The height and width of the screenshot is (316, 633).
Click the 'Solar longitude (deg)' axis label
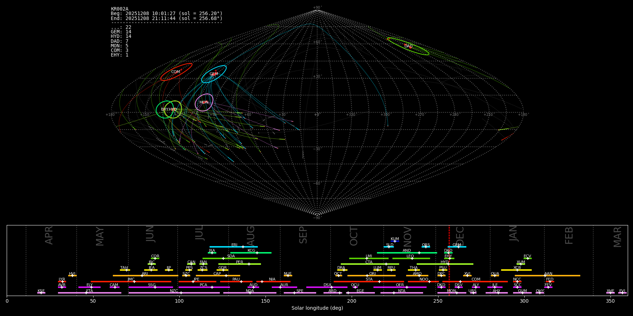[x=317, y=308]
